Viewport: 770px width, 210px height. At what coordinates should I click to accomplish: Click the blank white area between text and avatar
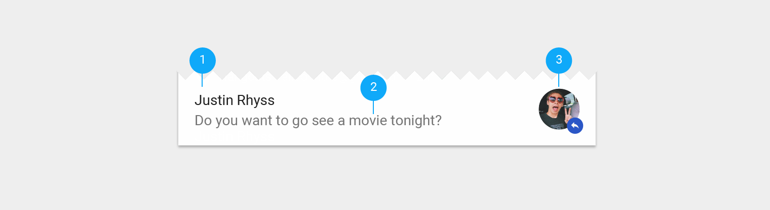(x=489, y=111)
